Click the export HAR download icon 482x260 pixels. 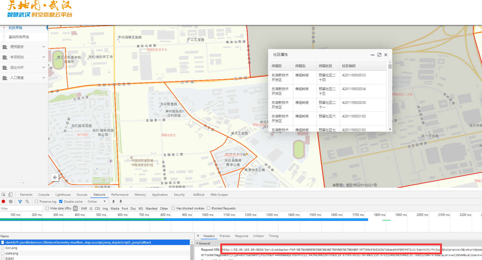pyautogui.click(x=120, y=201)
